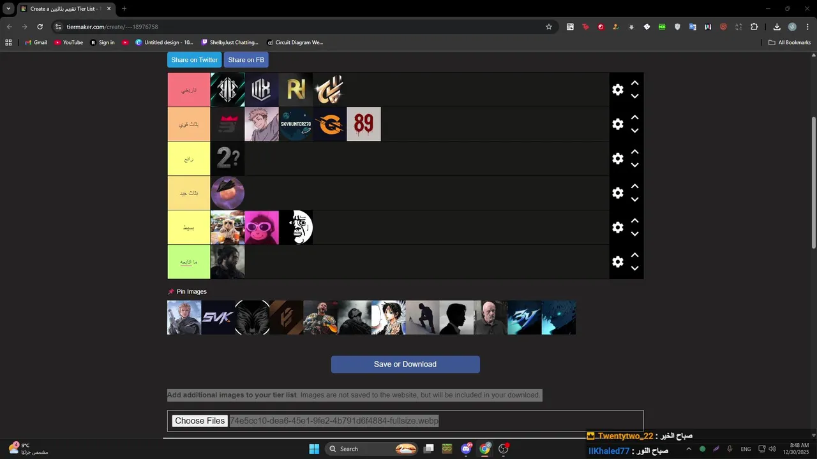This screenshot has width=817, height=459.
Task: Open settings gear for the green bottom tier
Action: coord(618,262)
